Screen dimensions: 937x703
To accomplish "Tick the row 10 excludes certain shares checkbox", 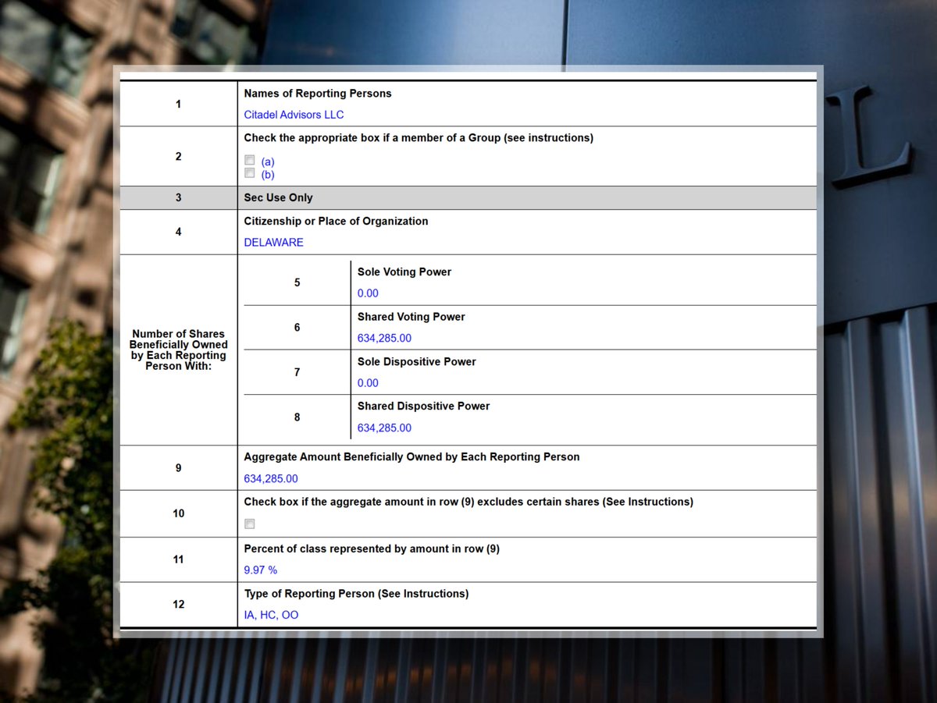I will tap(250, 524).
